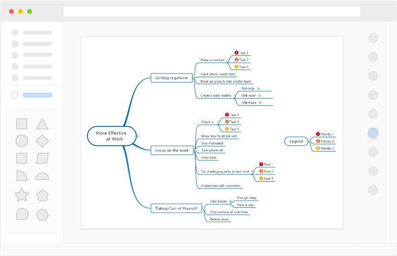
Task: Pick the triangle shape from the palette
Action: pos(42,124)
